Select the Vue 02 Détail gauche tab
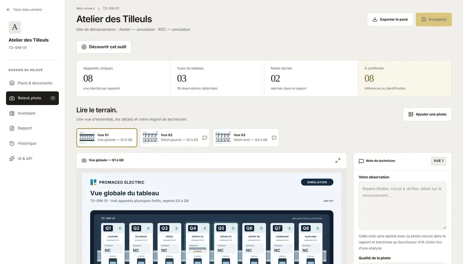This screenshot has width=463, height=264. [x=175, y=138]
